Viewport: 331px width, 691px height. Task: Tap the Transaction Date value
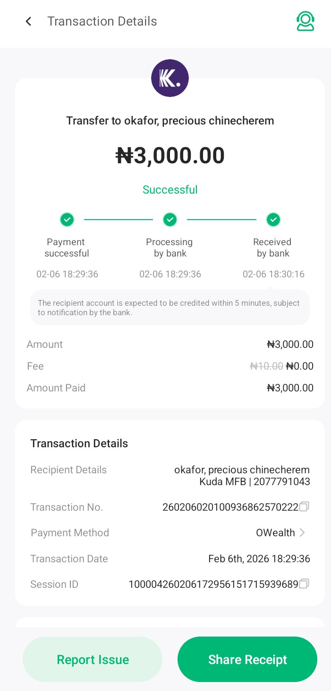pyautogui.click(x=259, y=558)
